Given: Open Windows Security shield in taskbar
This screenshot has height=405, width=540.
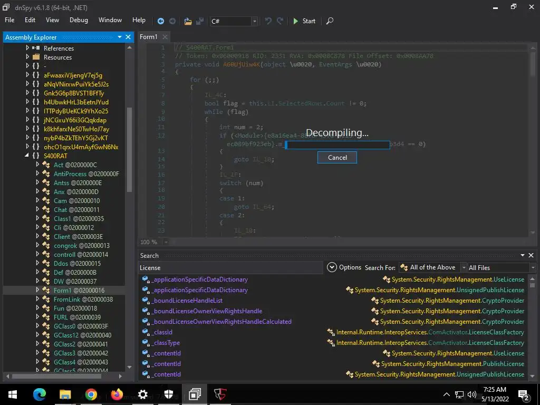Looking at the screenshot, I should click(x=168, y=394).
